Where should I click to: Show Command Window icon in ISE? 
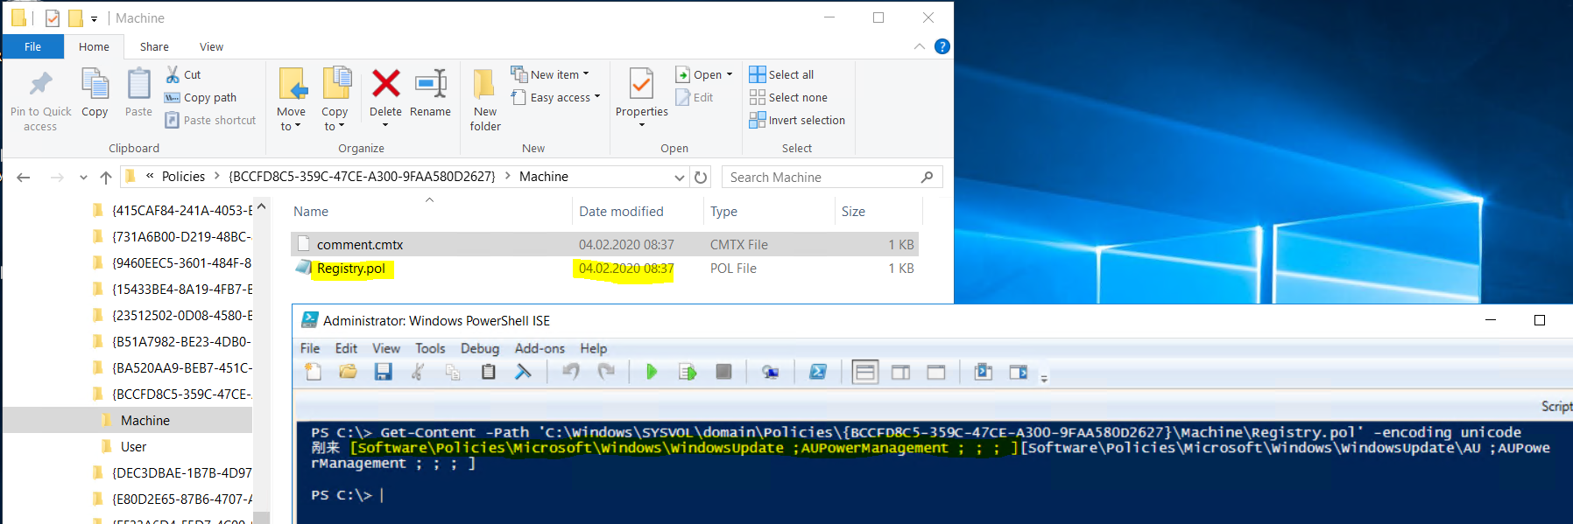tap(983, 372)
